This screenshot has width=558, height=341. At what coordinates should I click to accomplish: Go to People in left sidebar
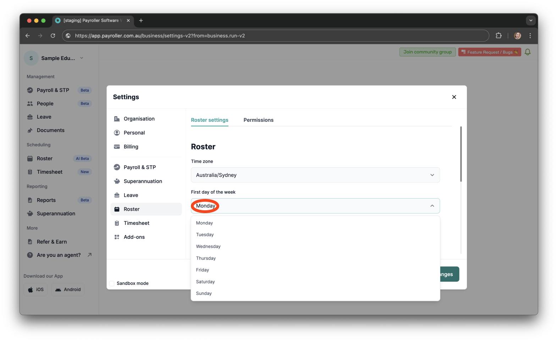pos(59,104)
